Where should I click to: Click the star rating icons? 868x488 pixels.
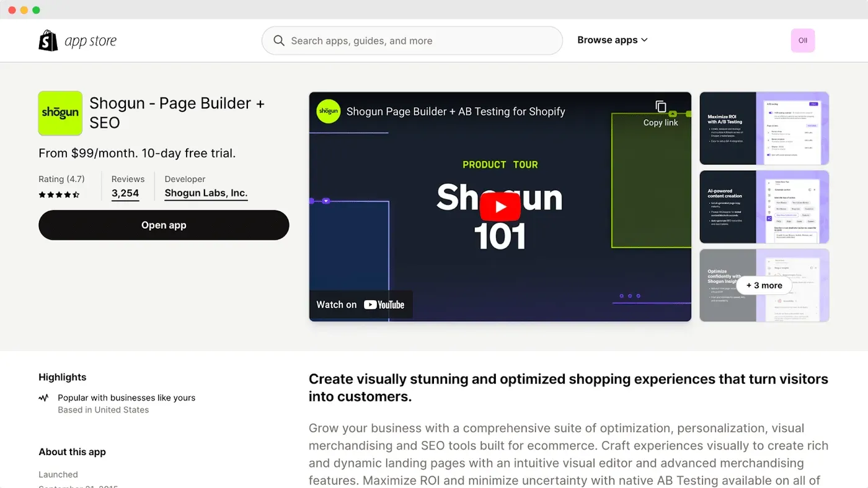pos(59,194)
